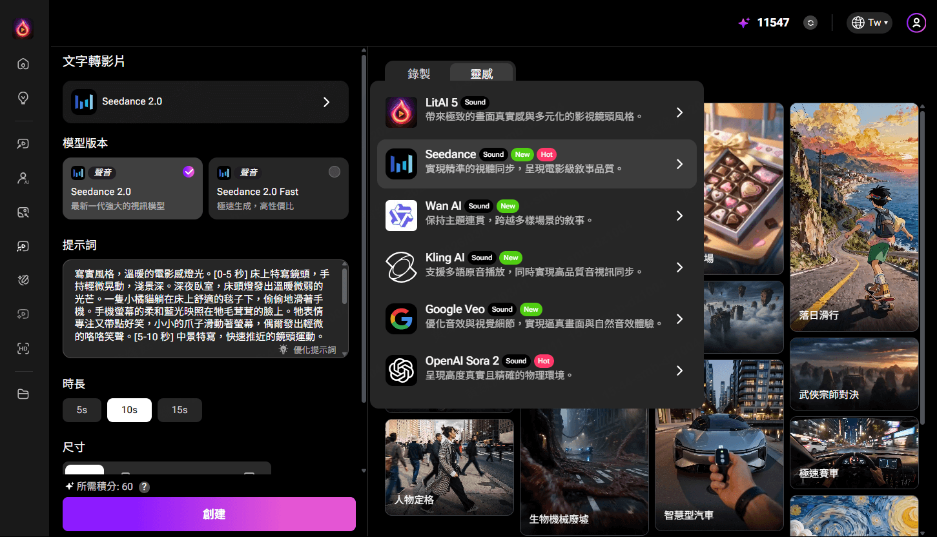This screenshot has width=937, height=537.
Task: Click the refresh icon beside the 11547 credits
Action: tap(810, 22)
